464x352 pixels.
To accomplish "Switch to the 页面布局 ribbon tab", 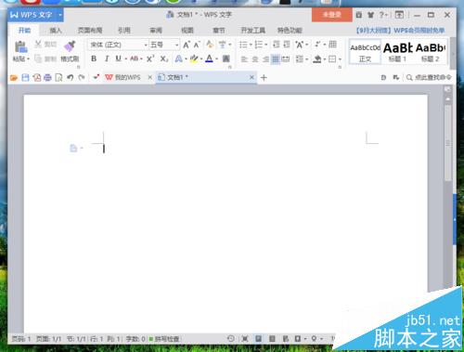I will pos(90,30).
